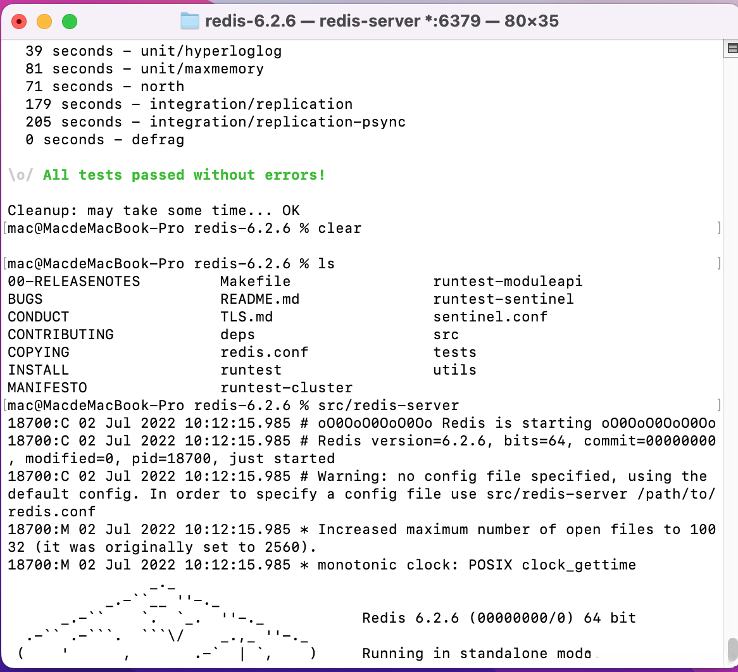Click the 'integration/replication-psync' line
Image resolution: width=738 pixels, height=672 pixels.
tap(278, 122)
